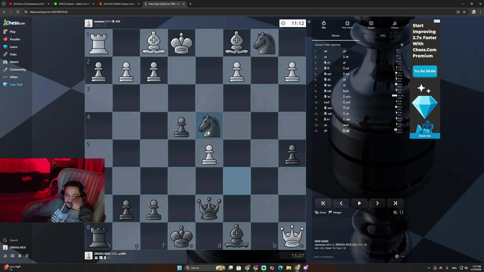The image size is (484, 272).
Task: Open Other section in sidebar
Action: click(11, 77)
